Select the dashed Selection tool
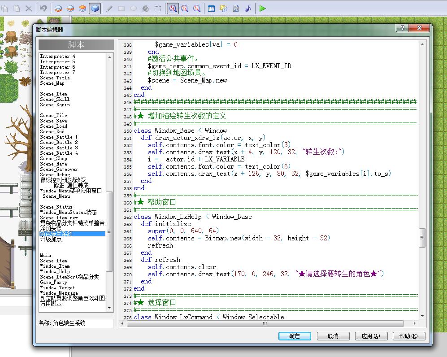Image resolution: width=447 pixels, height=357 pixels. pos(158,9)
